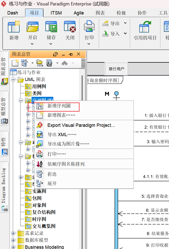Choose 导出 XML…… from context menu
Image resolution: width=169 pixels, height=249 pixels.
coord(84,135)
